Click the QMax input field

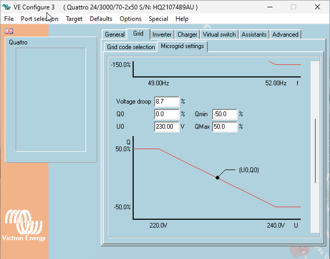(225, 127)
